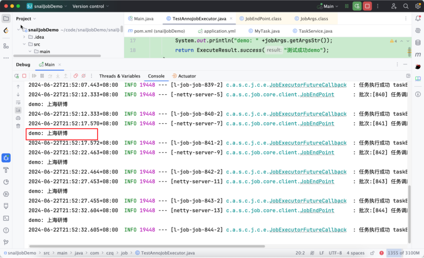
Task: Toggle Scroll to End in console gutter
Action: 18,110
